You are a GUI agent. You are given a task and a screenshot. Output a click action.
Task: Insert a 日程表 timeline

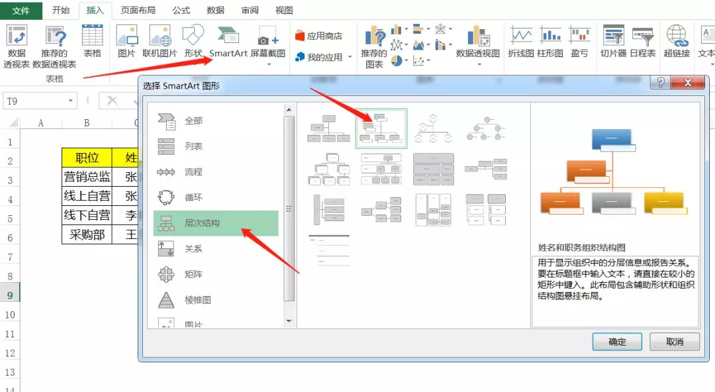pyautogui.click(x=642, y=42)
